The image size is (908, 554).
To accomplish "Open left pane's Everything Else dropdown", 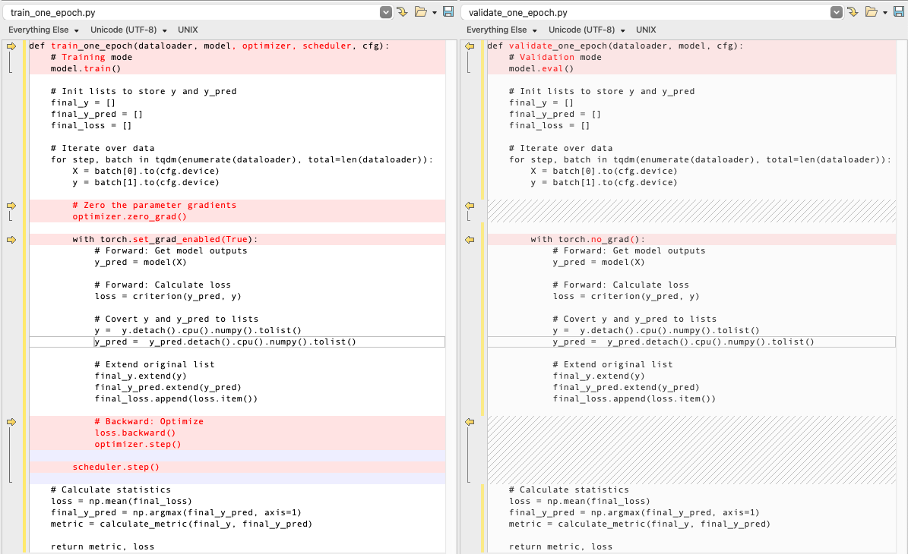I will (x=44, y=30).
